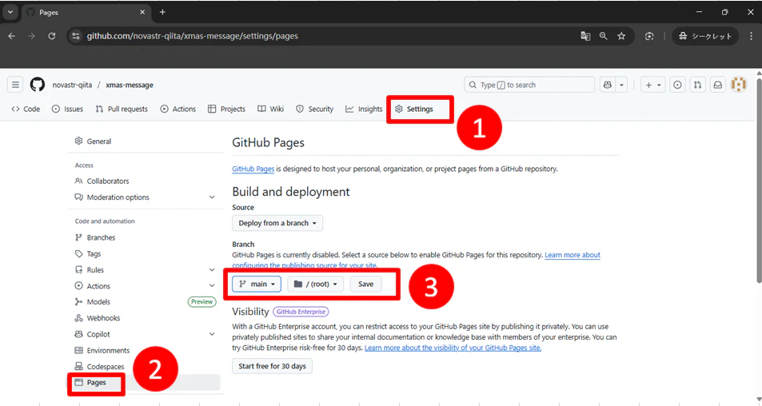The width and height of the screenshot is (762, 406).
Task: View site information icon in address bar
Action: coord(75,36)
